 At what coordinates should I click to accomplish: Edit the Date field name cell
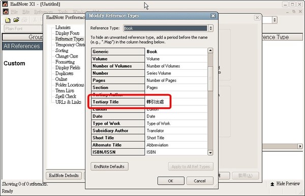click(x=176, y=116)
